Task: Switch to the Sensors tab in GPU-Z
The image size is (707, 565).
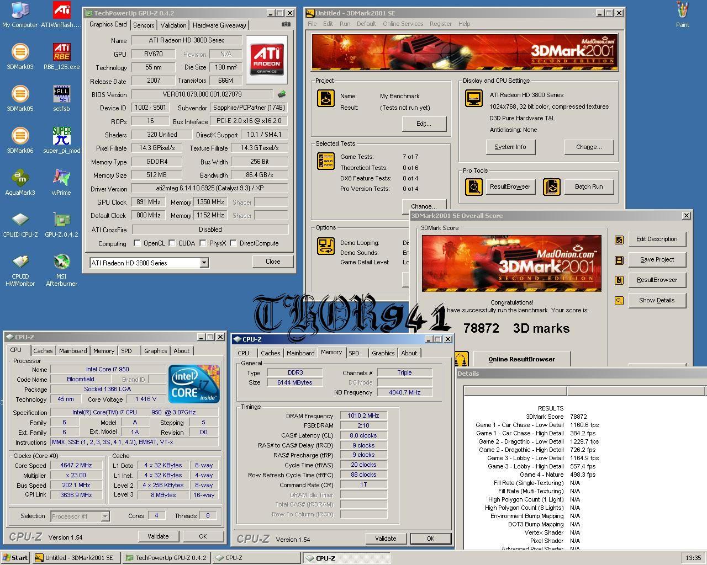Action: point(144,25)
